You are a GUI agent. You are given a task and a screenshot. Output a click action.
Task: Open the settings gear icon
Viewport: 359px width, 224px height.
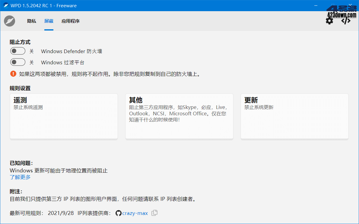pos(329,21)
